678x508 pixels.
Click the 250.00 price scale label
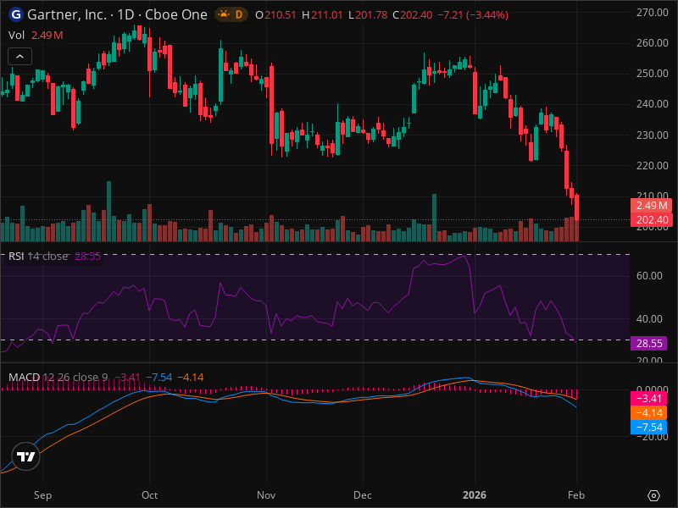click(653, 74)
